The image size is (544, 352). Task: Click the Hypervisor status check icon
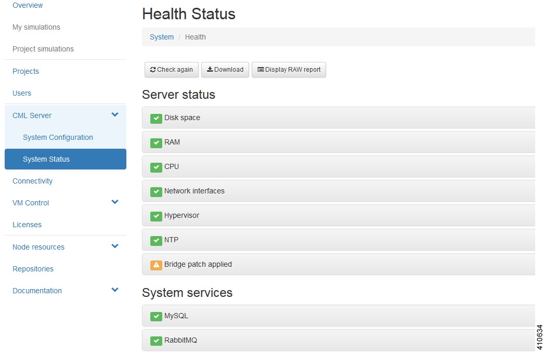pyautogui.click(x=156, y=216)
